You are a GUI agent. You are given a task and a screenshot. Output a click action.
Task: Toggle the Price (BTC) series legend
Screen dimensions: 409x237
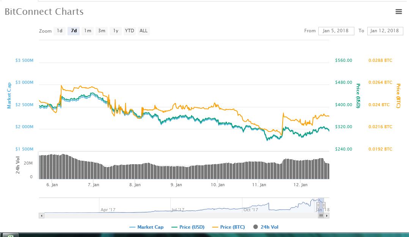pos(228,227)
